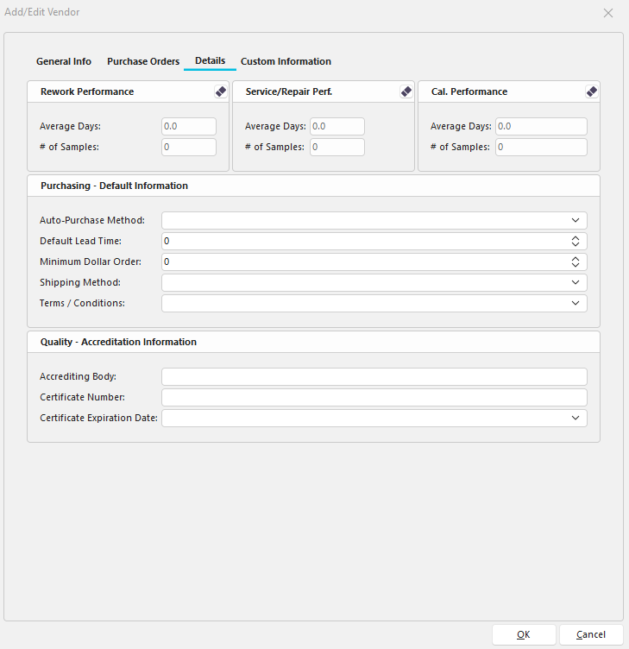Expand the Shipping Method dropdown
The height and width of the screenshot is (649, 629).
[x=576, y=283]
